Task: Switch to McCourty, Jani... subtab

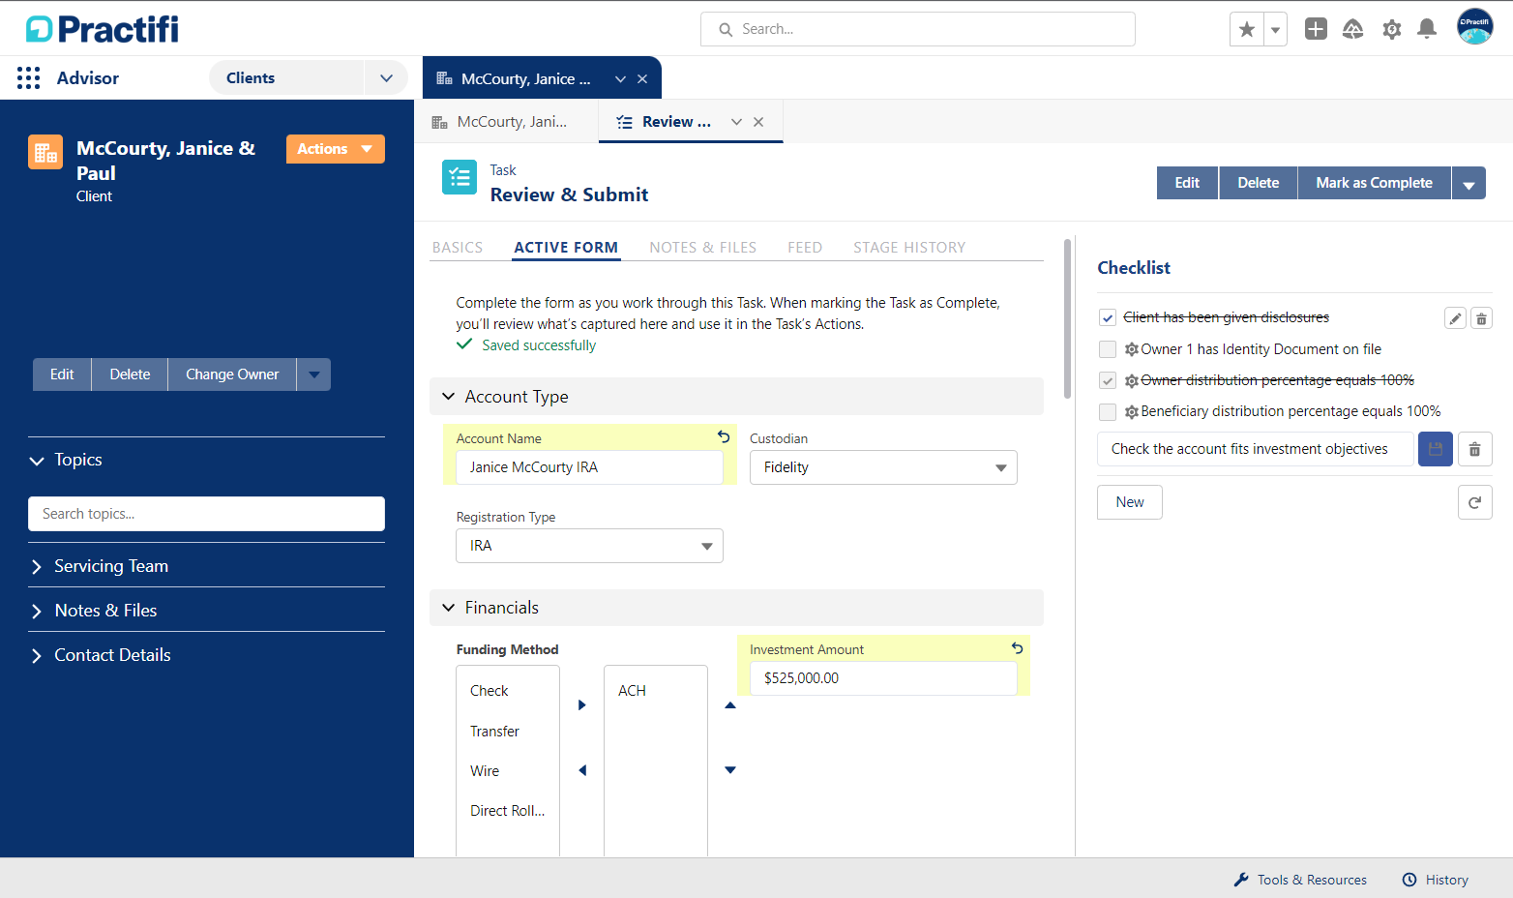Action: [x=506, y=122]
